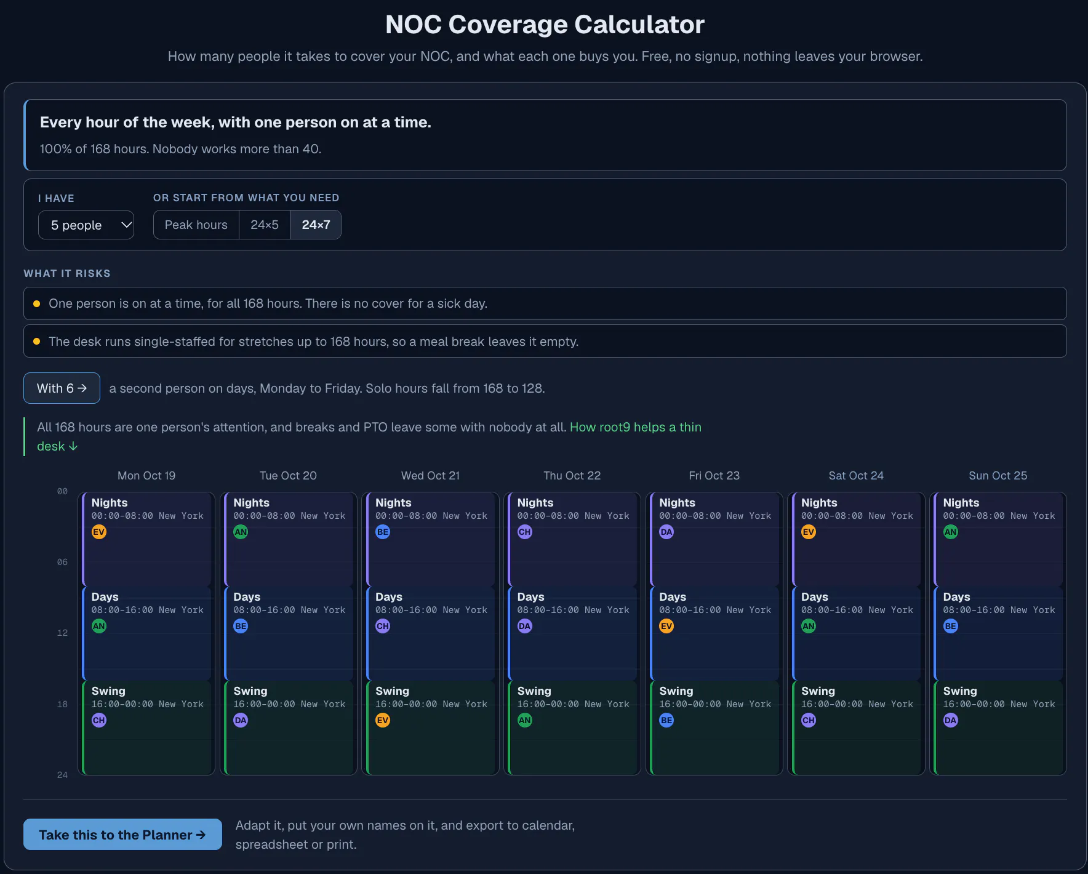Screen dimensions: 1088x874
Task: Click the Fri Oct 23 column header
Action: [x=714, y=476]
